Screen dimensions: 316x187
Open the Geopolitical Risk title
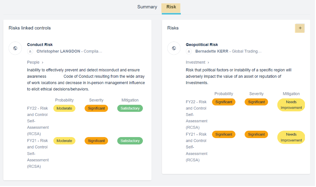(202, 45)
